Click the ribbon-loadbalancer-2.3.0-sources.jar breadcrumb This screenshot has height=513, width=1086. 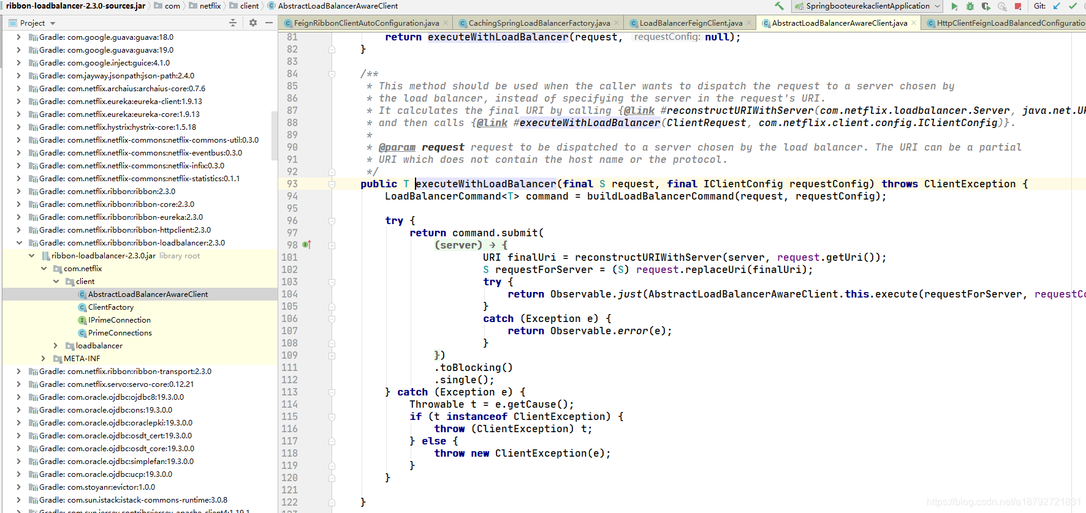coord(75,6)
